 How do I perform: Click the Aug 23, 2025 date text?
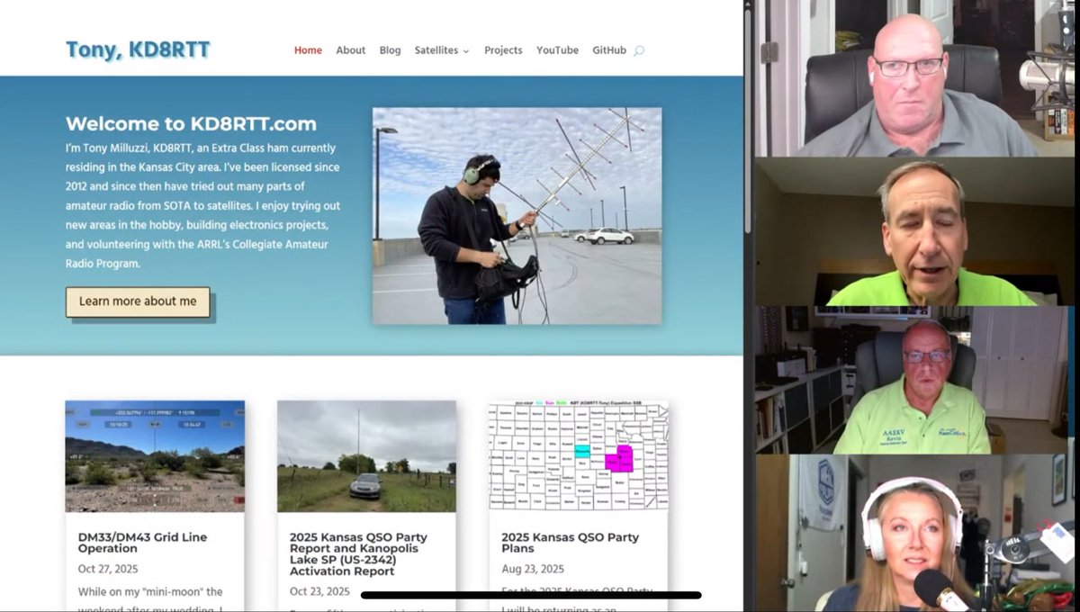533,569
